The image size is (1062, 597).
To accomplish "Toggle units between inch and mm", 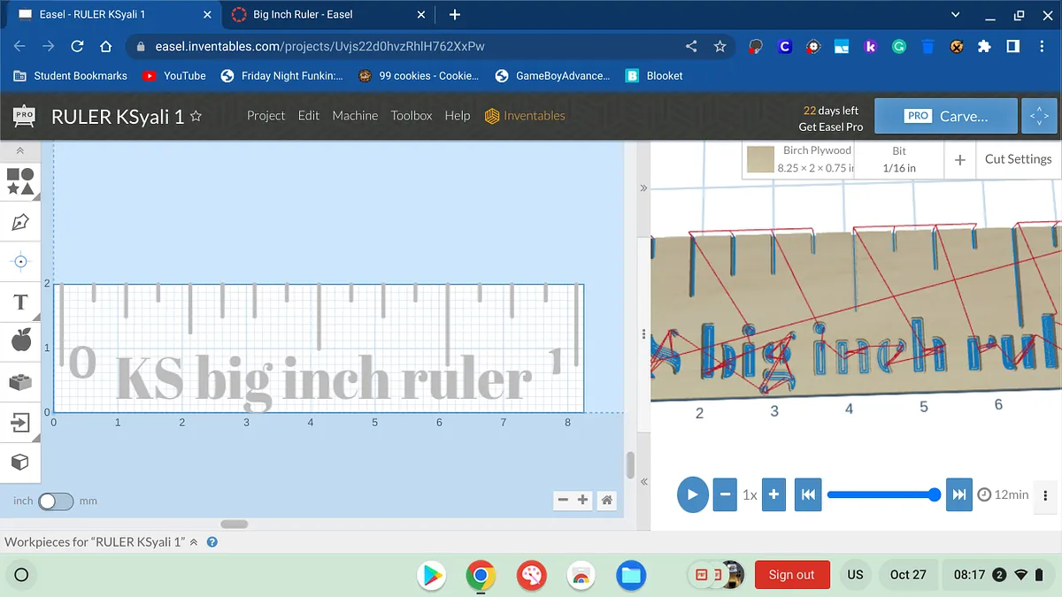I will (x=55, y=501).
